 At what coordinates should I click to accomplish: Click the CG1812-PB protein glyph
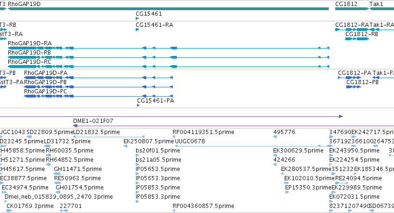[x=354, y=87]
